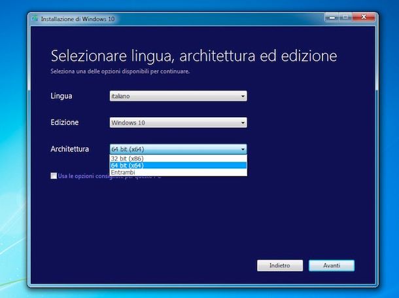Click the subtitle Seleziona una delle opzioni disponibili

pos(120,71)
